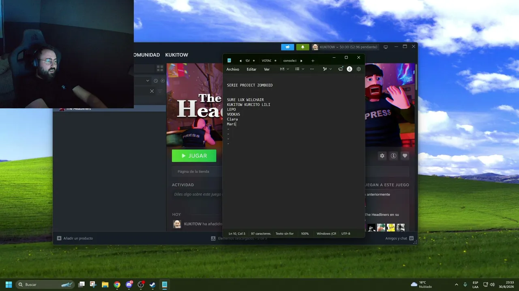
Task: Open the H1 heading style dropdown
Action: point(284,69)
